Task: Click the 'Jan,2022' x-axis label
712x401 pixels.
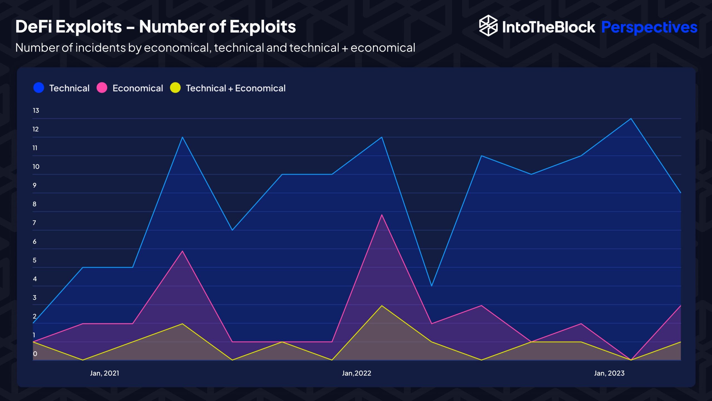Action: click(x=357, y=373)
